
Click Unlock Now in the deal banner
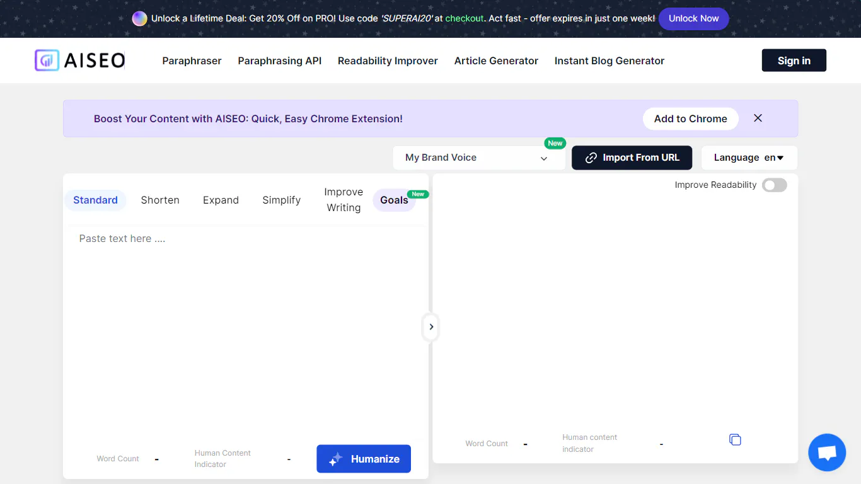pos(693,18)
